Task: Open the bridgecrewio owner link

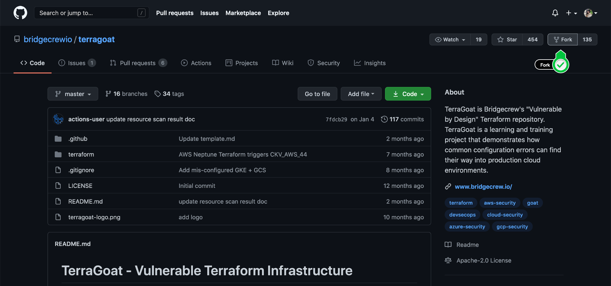Action: [x=48, y=39]
